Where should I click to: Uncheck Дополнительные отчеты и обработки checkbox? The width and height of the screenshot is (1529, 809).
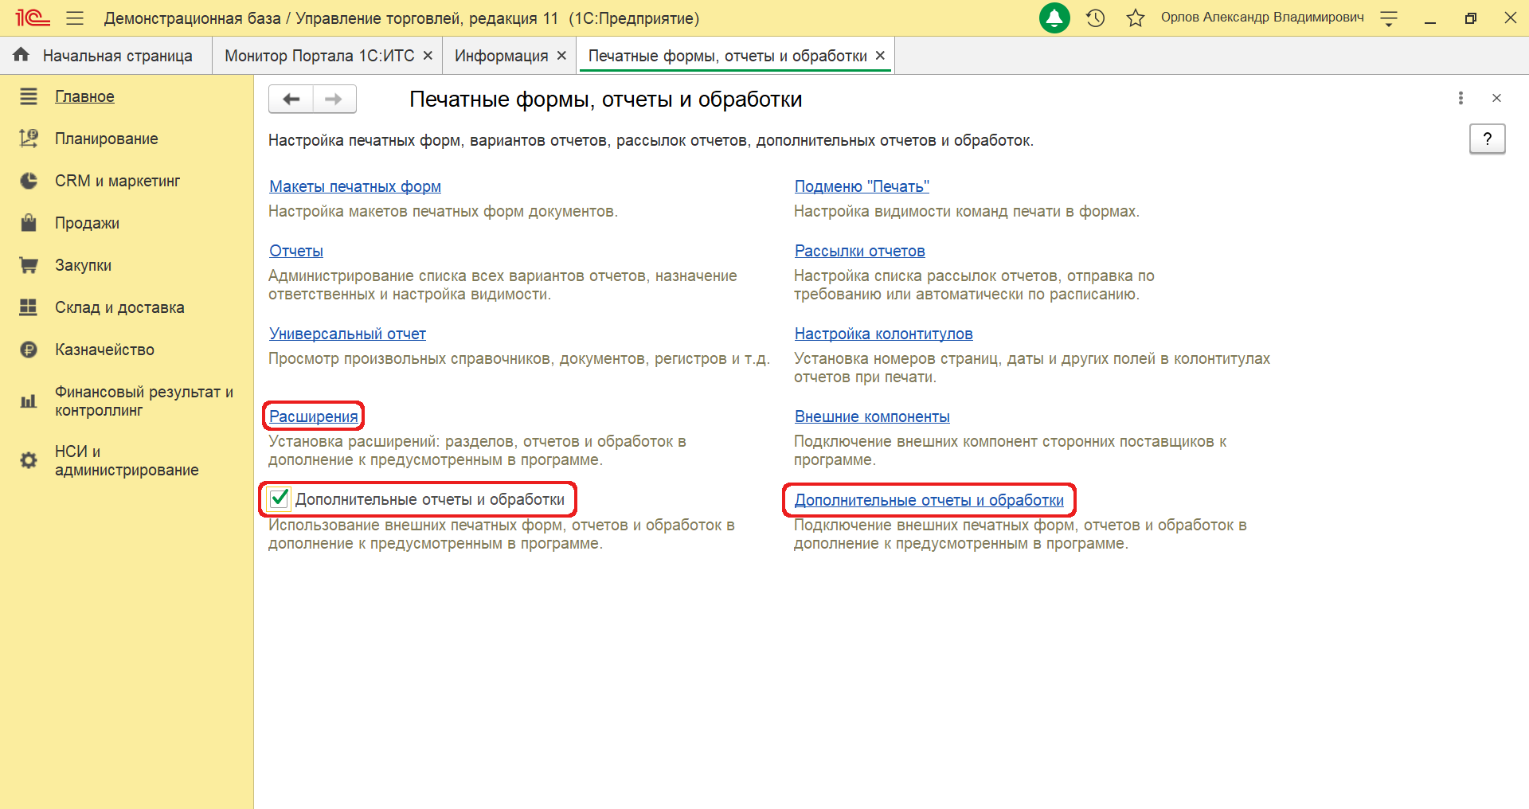(x=279, y=499)
